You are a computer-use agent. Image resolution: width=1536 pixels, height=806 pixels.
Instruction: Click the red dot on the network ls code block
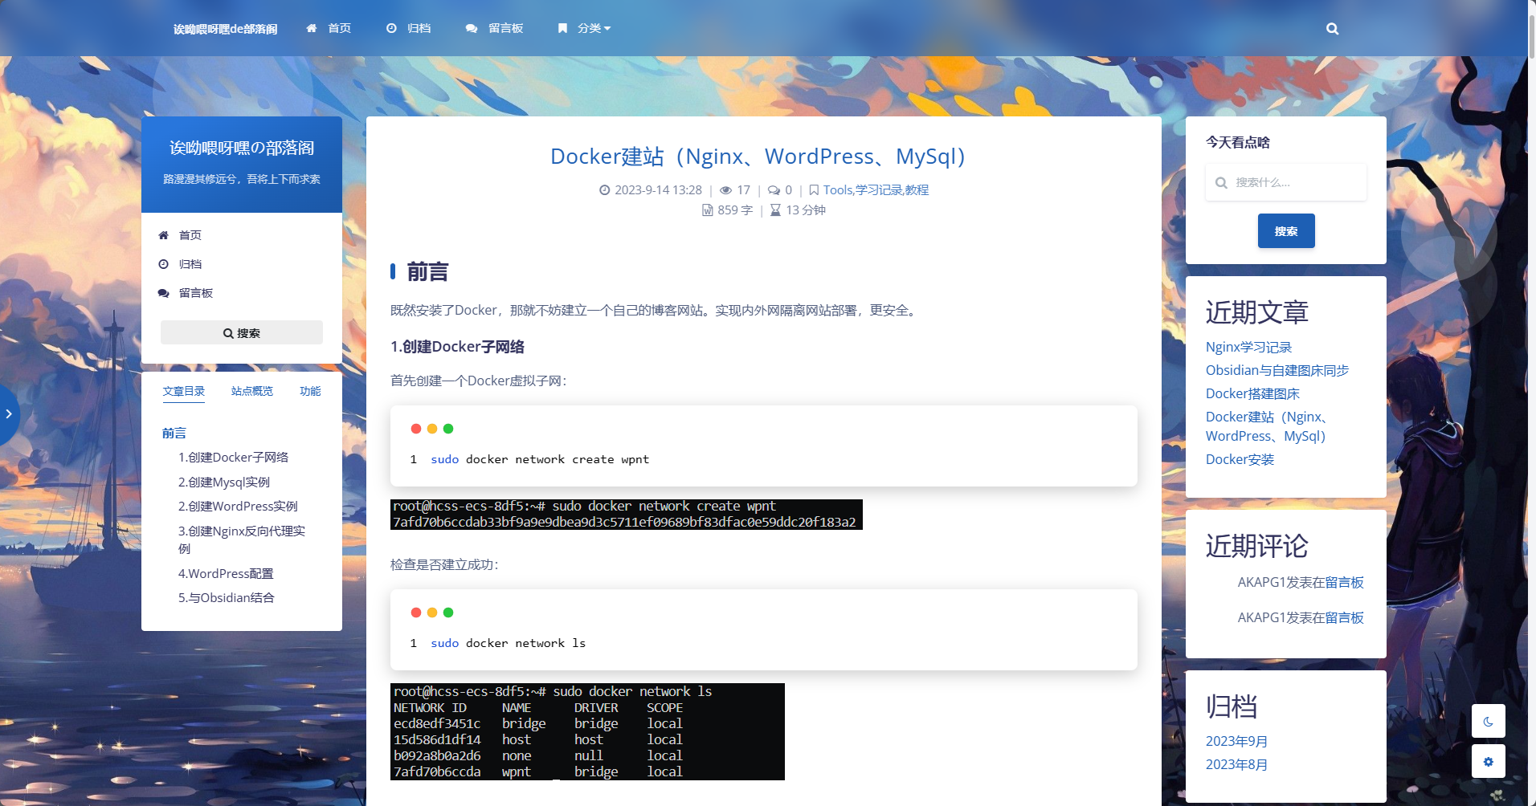coord(416,613)
